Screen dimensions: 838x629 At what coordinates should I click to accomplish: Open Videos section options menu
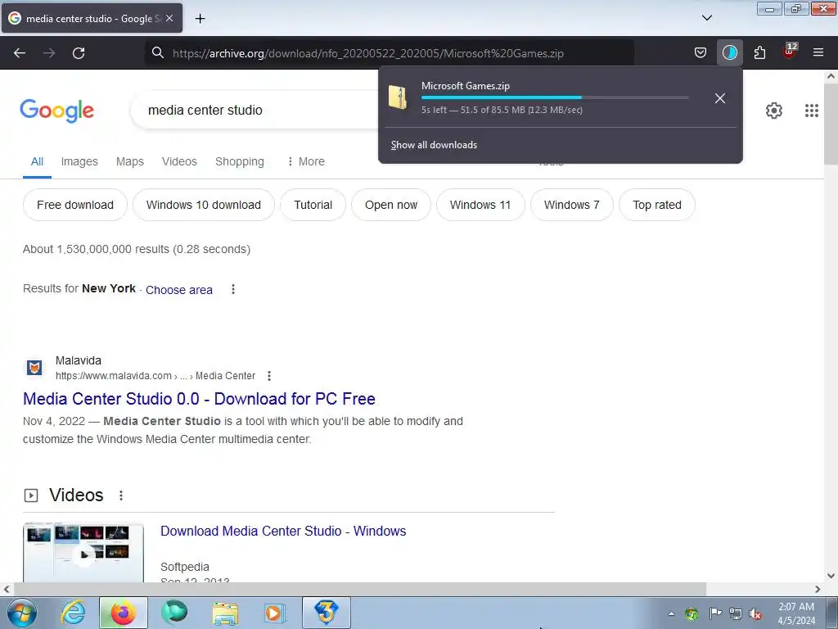121,496
